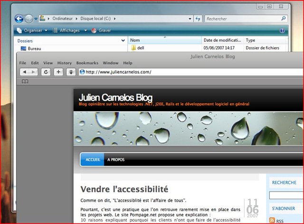The image size is (304, 224).
Task: Open Vendre l'accessibilité article title
Action: (124, 189)
